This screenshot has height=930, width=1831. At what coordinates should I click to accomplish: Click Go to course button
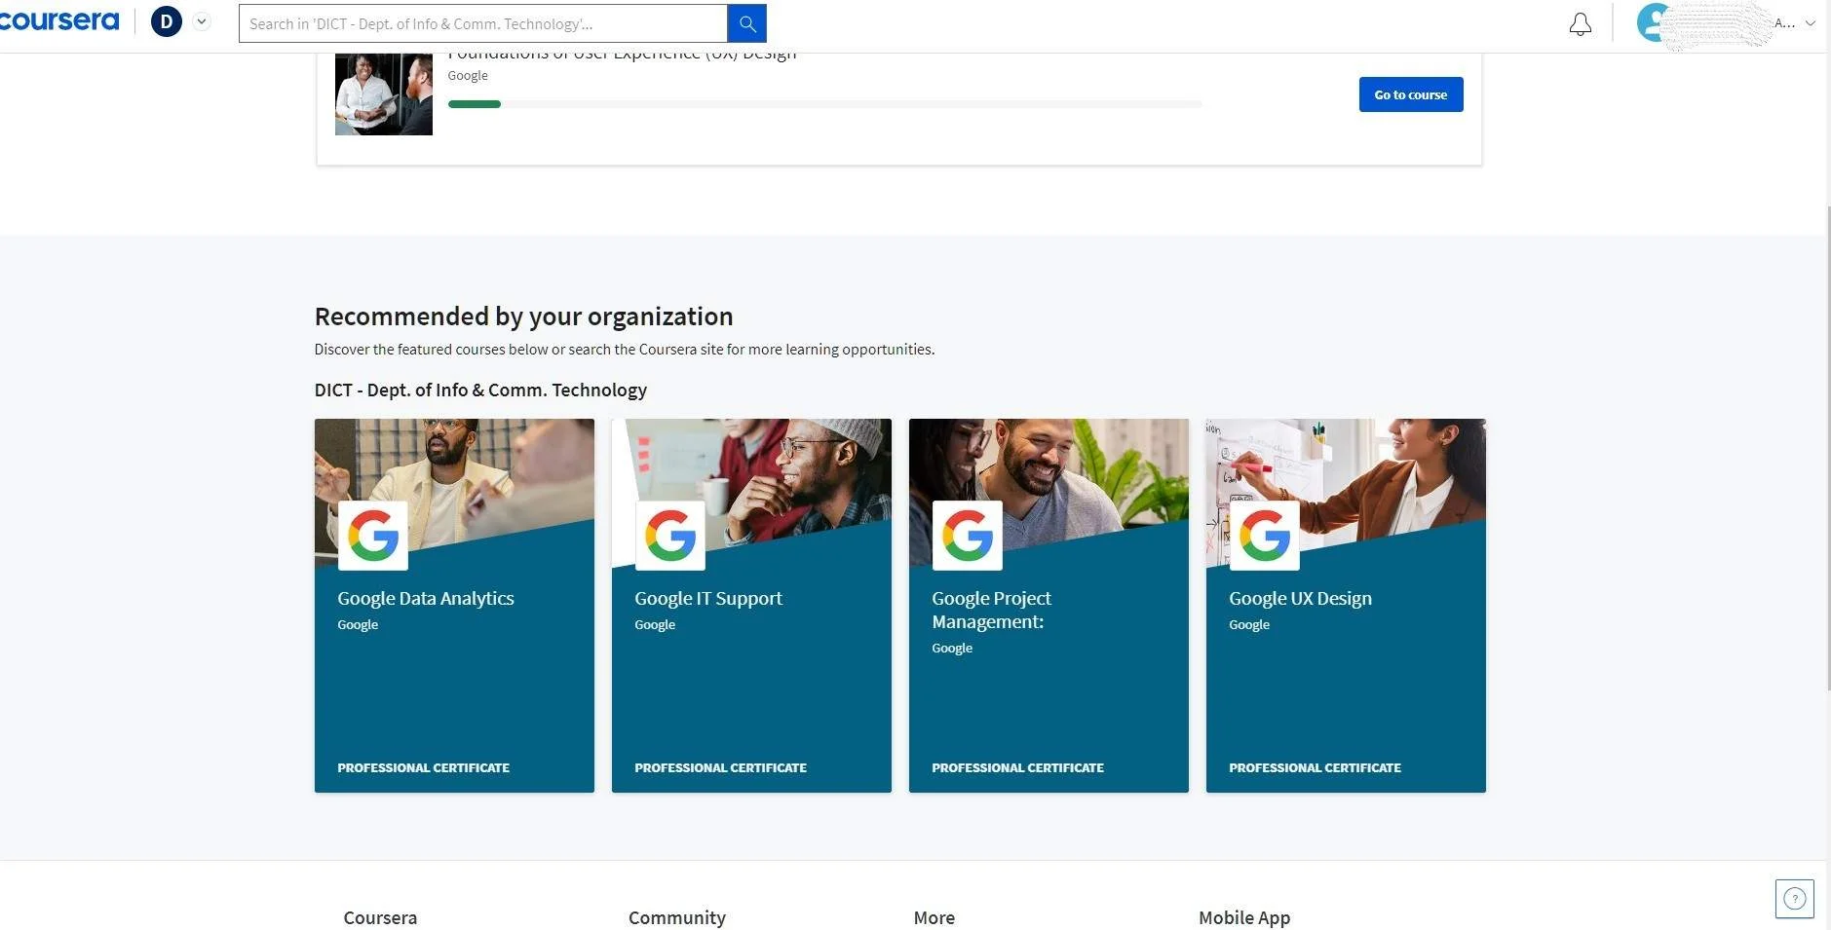[x=1411, y=94]
